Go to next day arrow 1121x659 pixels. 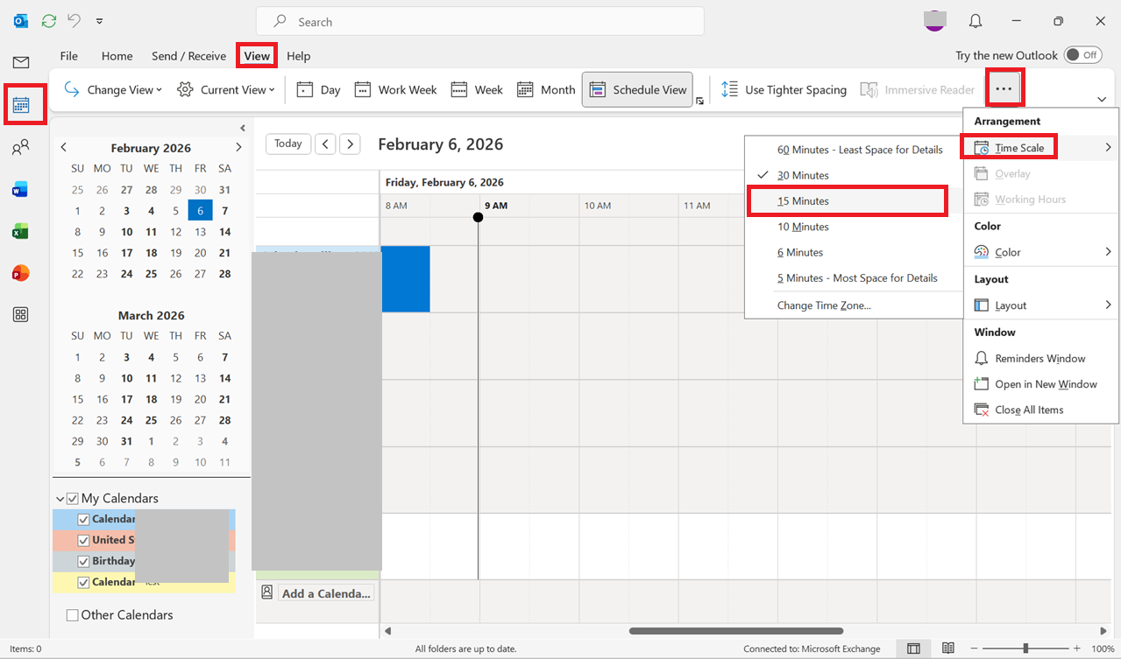[x=350, y=144]
